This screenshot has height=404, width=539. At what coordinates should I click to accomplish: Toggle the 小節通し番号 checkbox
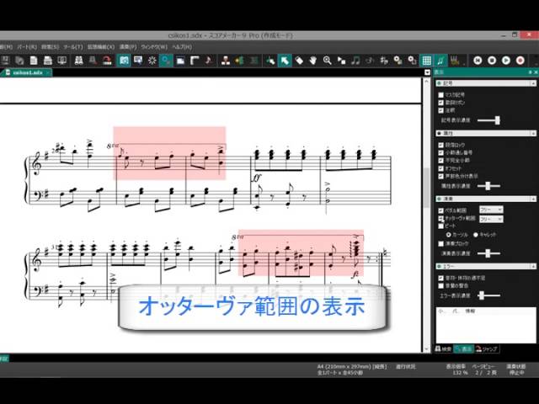coord(440,152)
